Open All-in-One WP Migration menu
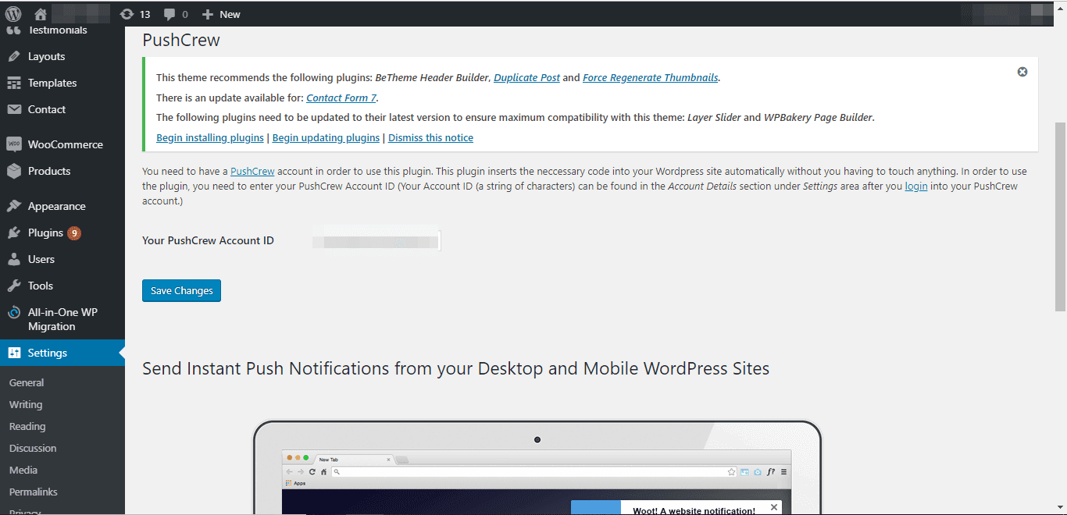The height and width of the screenshot is (515, 1067). point(62,319)
